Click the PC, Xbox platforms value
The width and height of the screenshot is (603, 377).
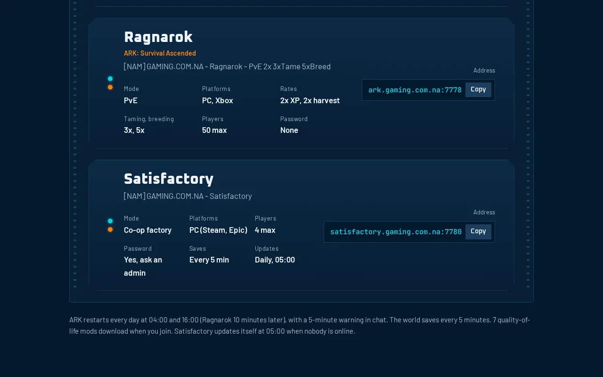(x=218, y=100)
